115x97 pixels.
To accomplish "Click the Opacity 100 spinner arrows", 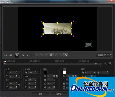I will click(35, 73).
